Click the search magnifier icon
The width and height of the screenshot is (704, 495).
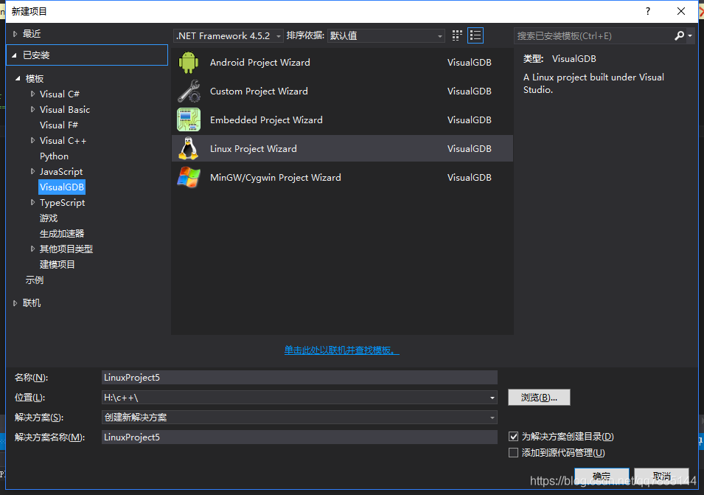click(x=679, y=35)
